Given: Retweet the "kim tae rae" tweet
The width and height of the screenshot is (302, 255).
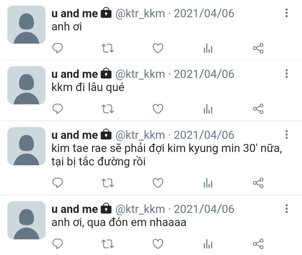Looking at the screenshot, I should pyautogui.click(x=108, y=183).
